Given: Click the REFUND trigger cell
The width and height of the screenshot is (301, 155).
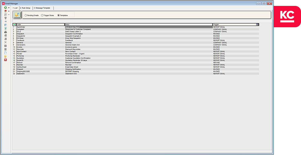Looking at the screenshot, I should pyautogui.click(x=216, y=63).
